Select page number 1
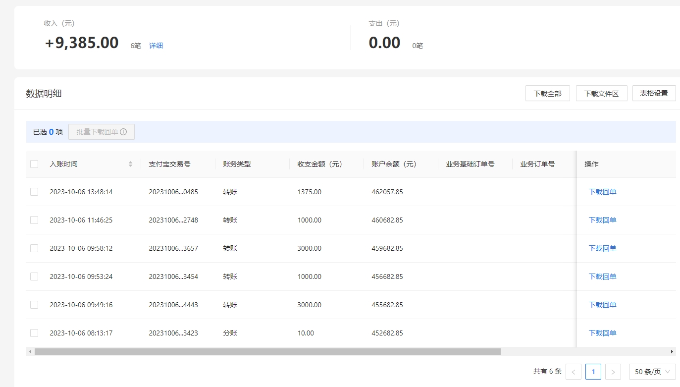680x387 pixels. coord(593,372)
